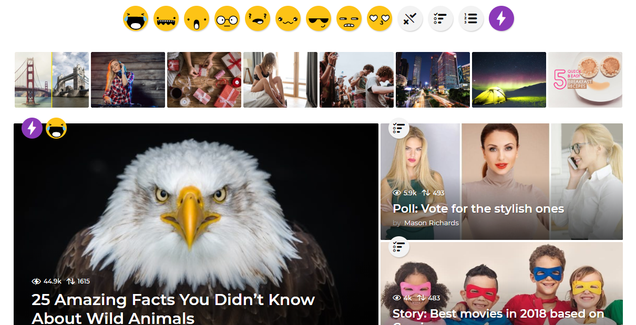
Task: Select the numbered list icon
Action: point(471,19)
